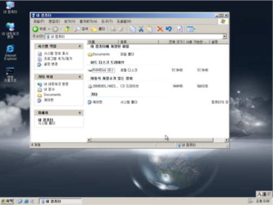Click the blue Undo arrow icon
The width and height of the screenshot is (273, 205).
coord(169,29)
